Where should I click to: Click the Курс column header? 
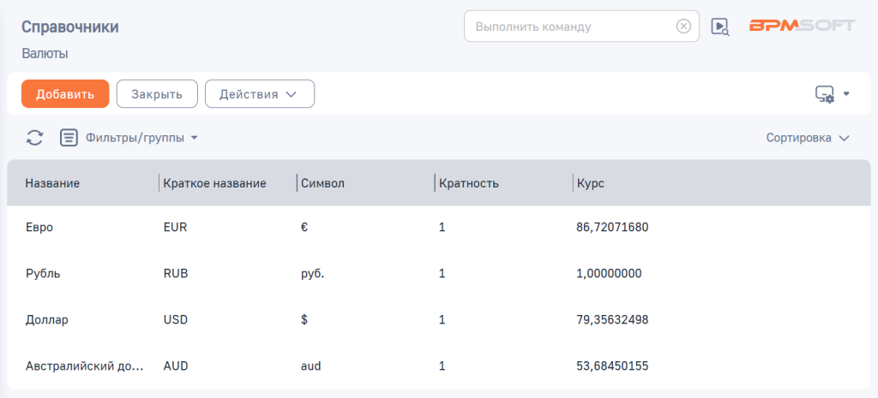pyautogui.click(x=591, y=183)
